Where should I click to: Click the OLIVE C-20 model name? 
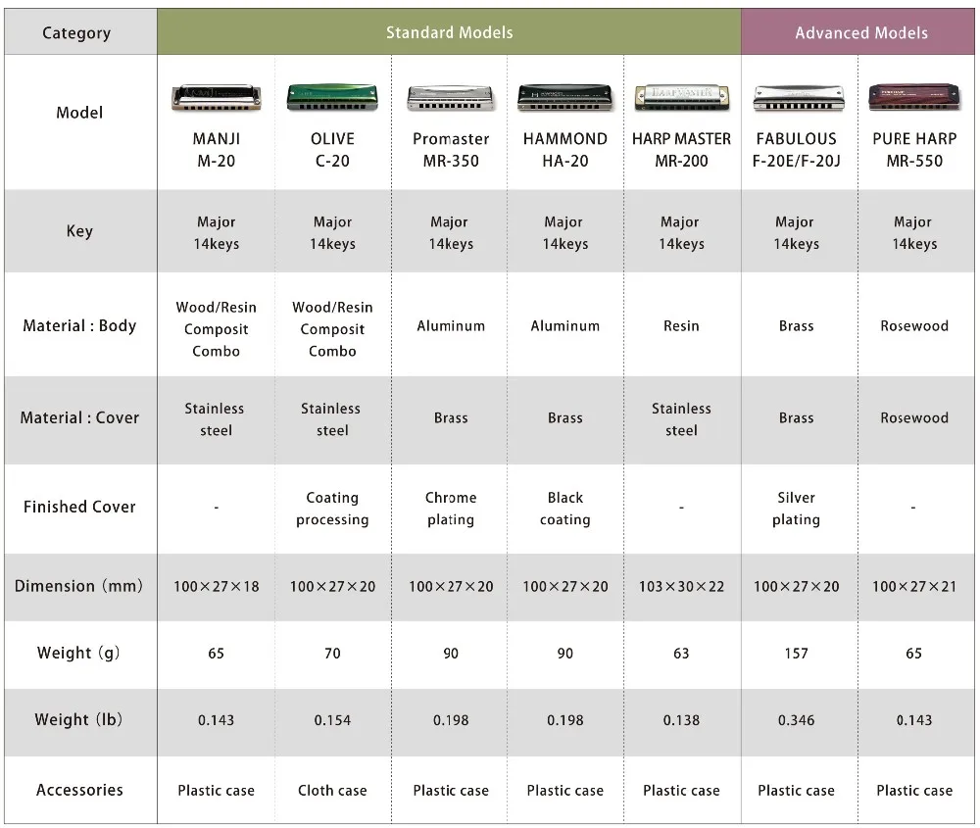pyautogui.click(x=332, y=149)
